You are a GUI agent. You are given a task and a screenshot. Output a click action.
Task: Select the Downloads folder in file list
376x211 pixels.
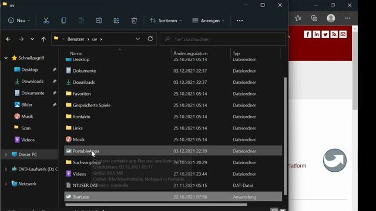pyautogui.click(x=173, y=82)
